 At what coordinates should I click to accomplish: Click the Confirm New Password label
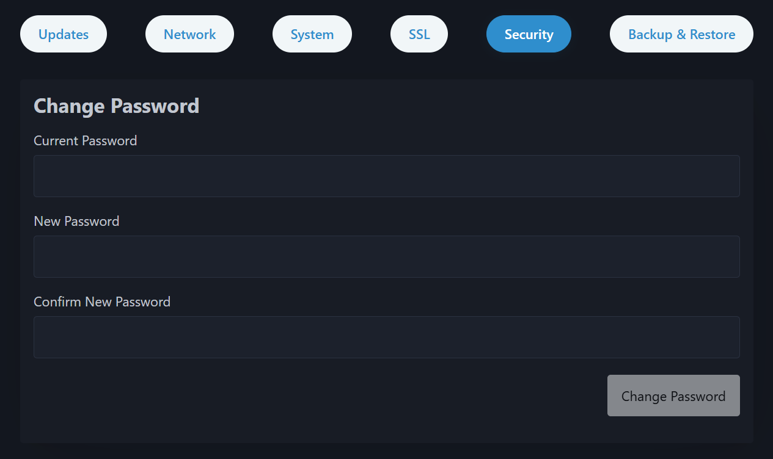click(x=102, y=302)
